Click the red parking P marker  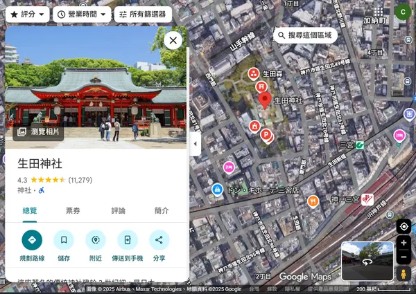(266, 135)
